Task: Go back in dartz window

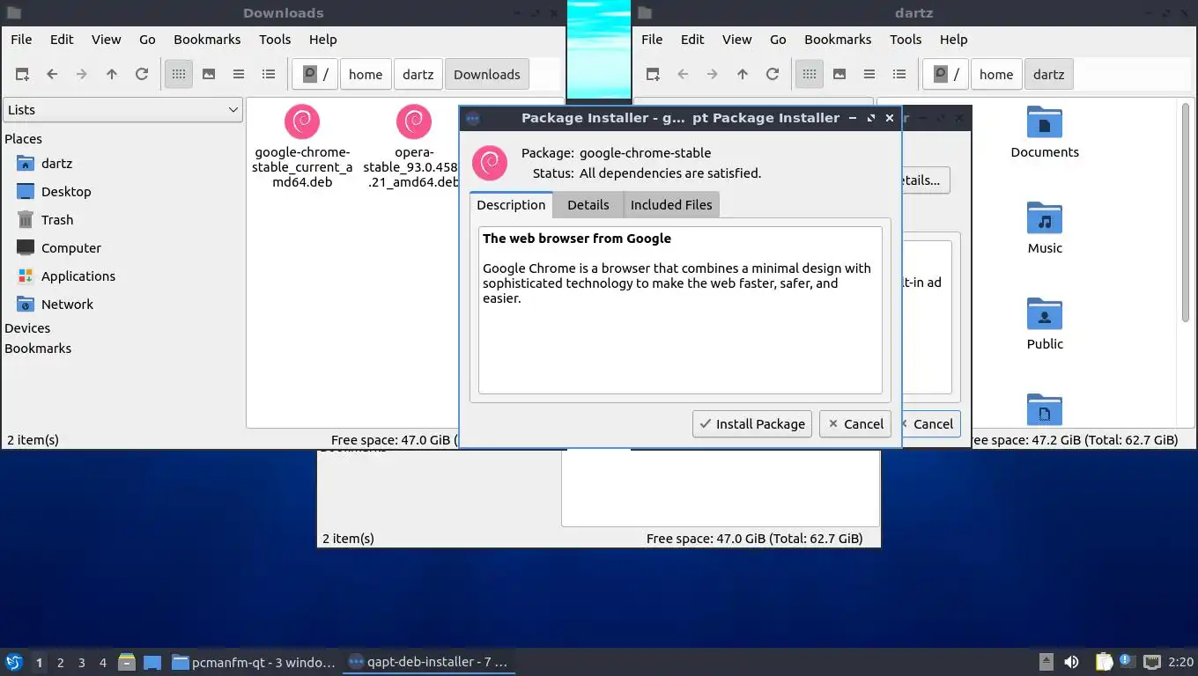Action: coord(683,75)
